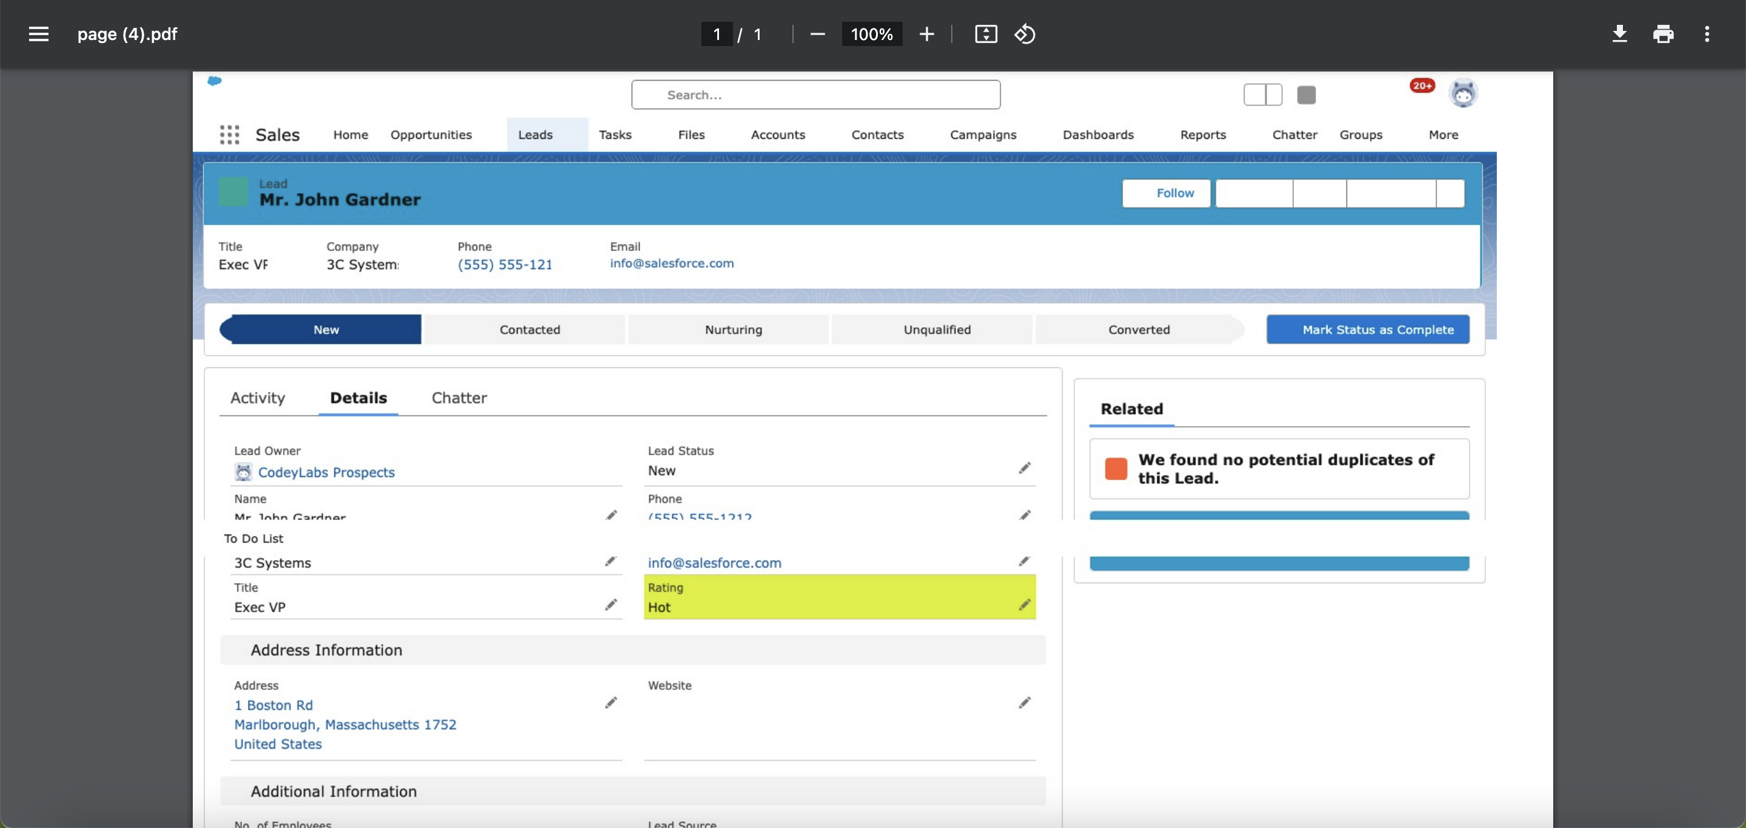Click Mark Status as Complete
Viewport: 1746px width, 828px height.
pos(1368,329)
